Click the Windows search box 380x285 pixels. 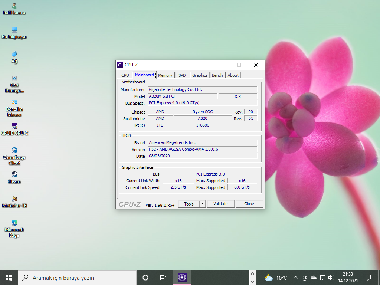point(77,278)
